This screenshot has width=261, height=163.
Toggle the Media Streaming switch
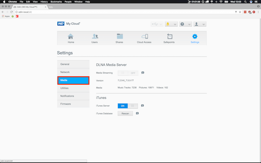pyautogui.click(x=128, y=73)
